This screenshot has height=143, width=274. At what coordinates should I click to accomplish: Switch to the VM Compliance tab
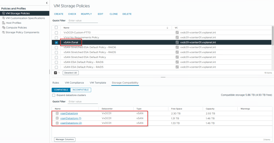pyautogui.click(x=74, y=82)
